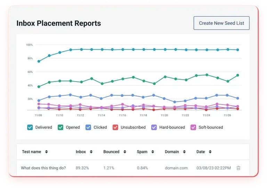
Task: Sort table using Date sort arrows
Action: coord(210,152)
